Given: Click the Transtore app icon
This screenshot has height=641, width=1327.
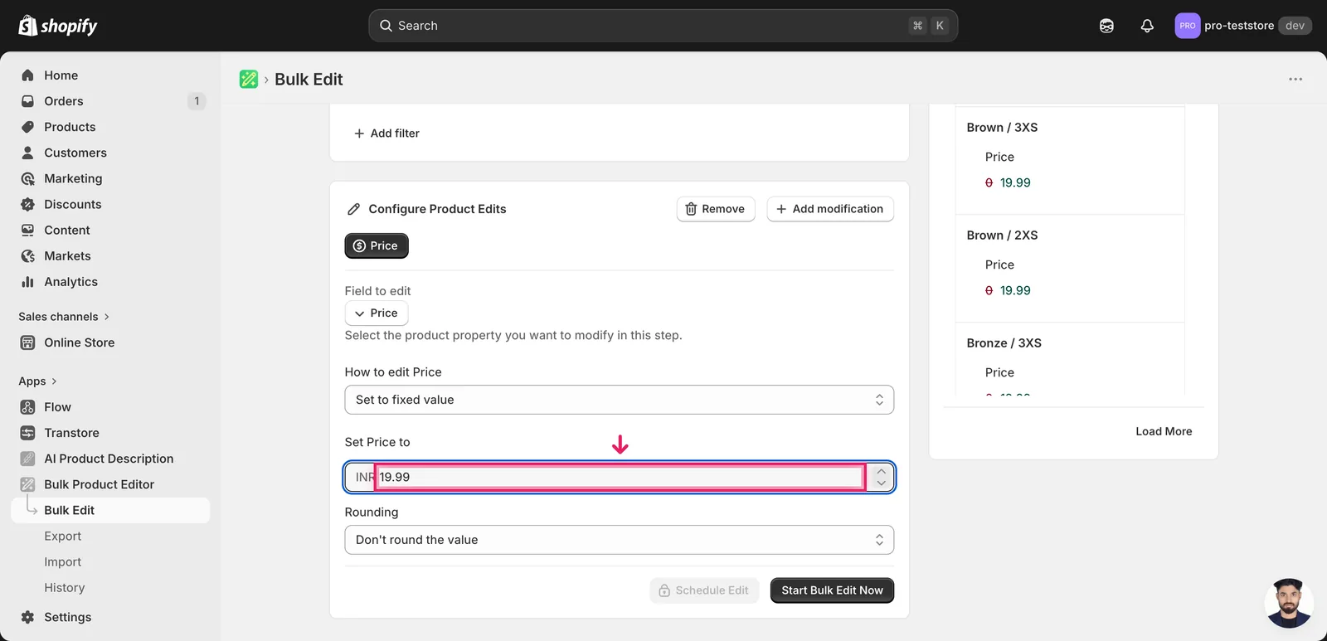Looking at the screenshot, I should 27,433.
